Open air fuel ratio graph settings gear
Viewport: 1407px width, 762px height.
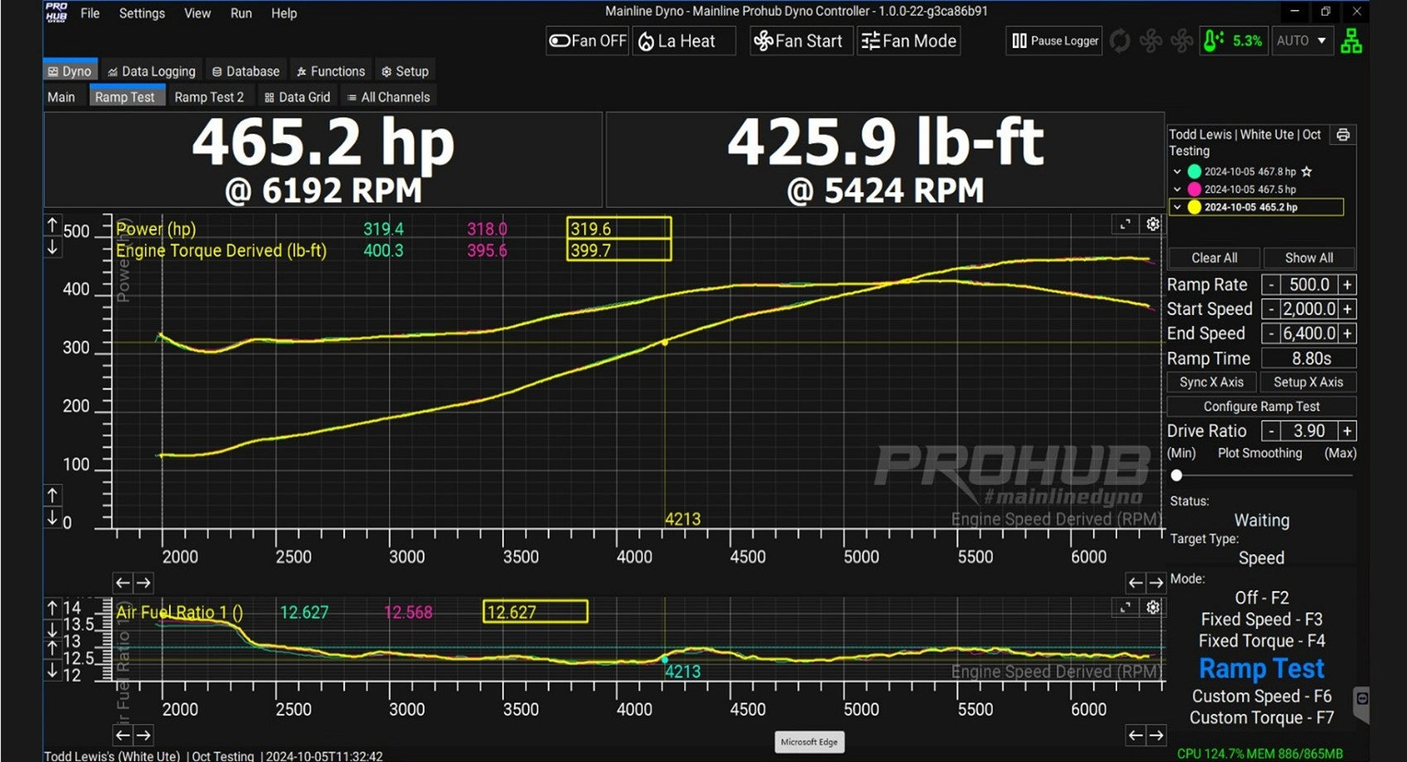[1153, 608]
